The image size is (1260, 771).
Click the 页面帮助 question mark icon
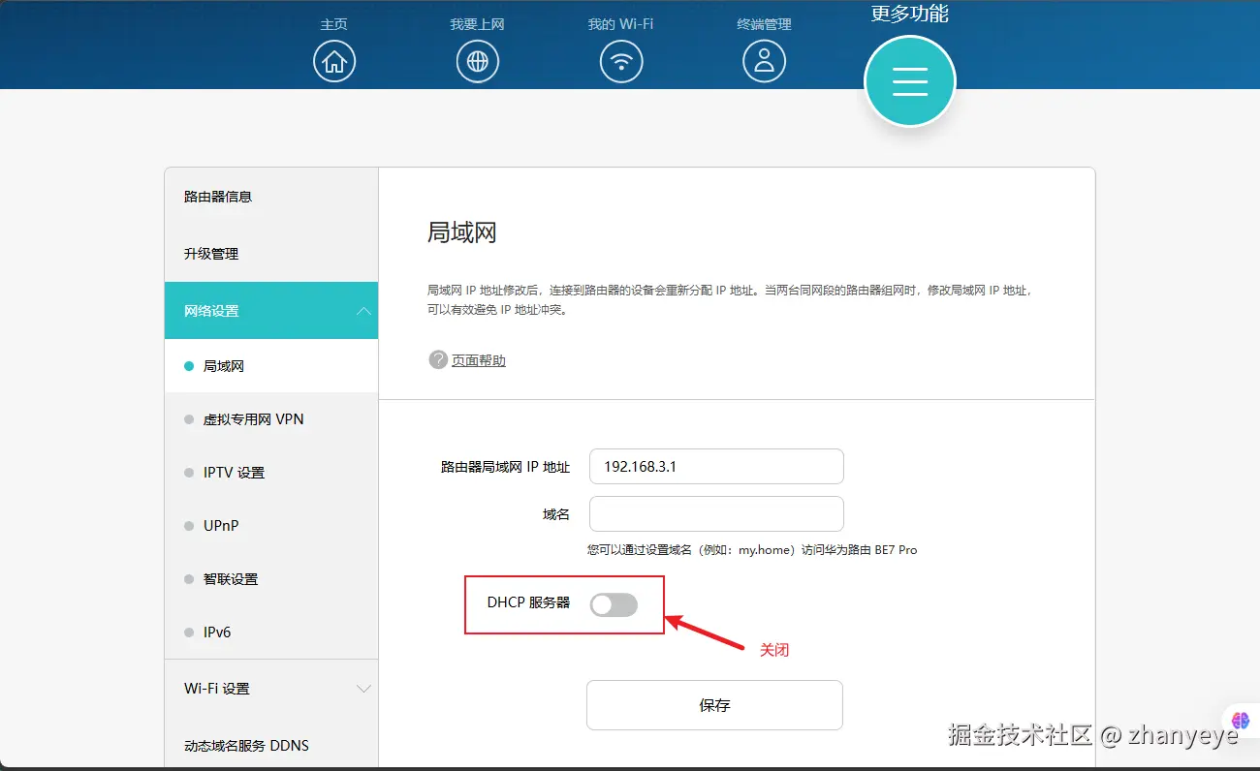tap(438, 358)
